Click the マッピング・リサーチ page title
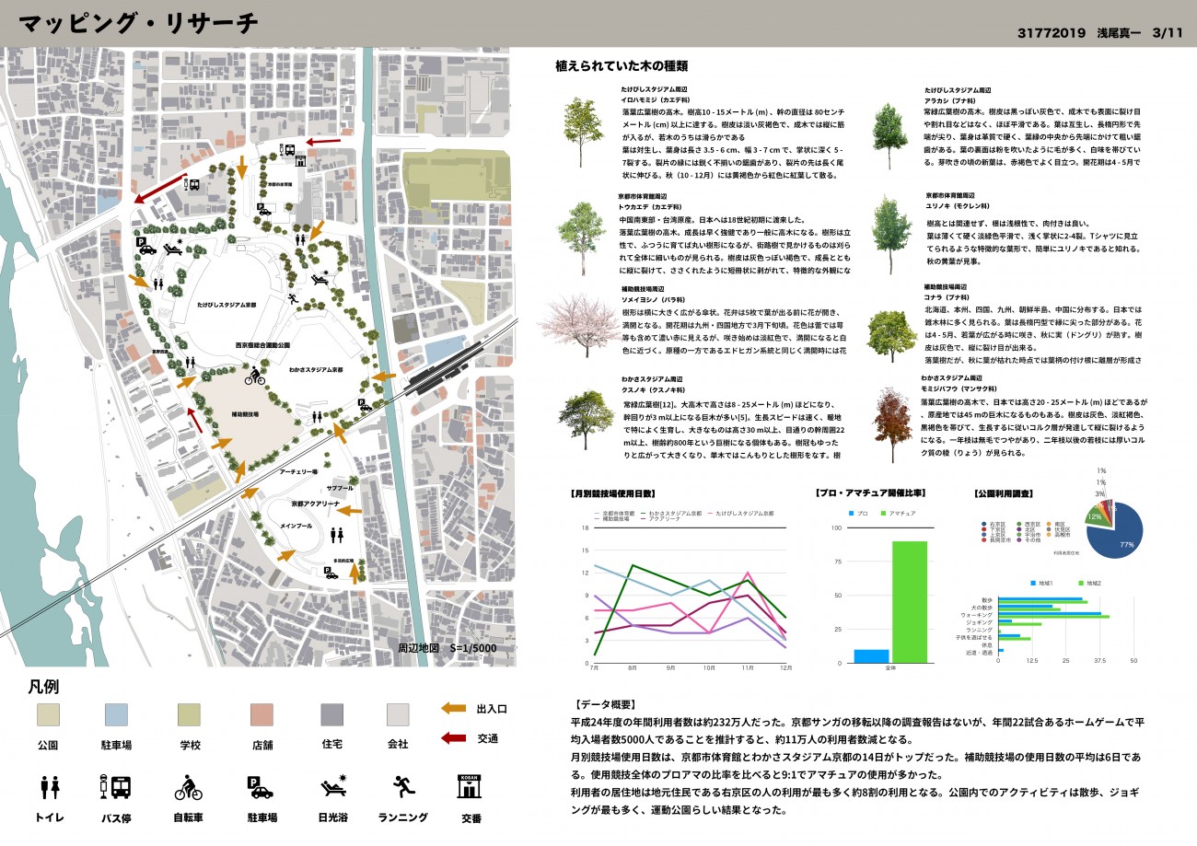This screenshot has width=1197, height=846. [138, 24]
